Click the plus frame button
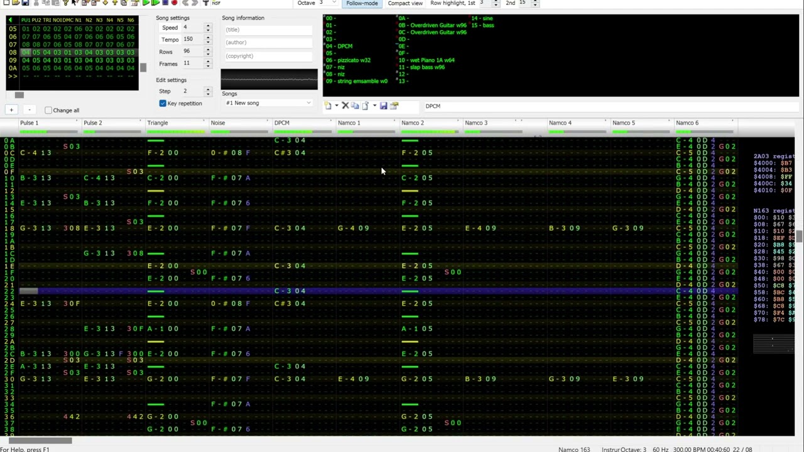 (11, 110)
